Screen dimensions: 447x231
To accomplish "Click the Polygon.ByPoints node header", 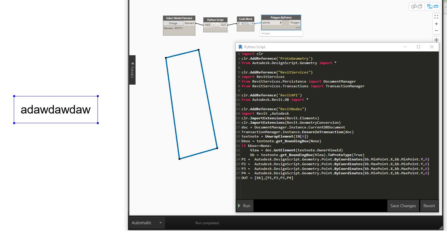I will (281, 18).
